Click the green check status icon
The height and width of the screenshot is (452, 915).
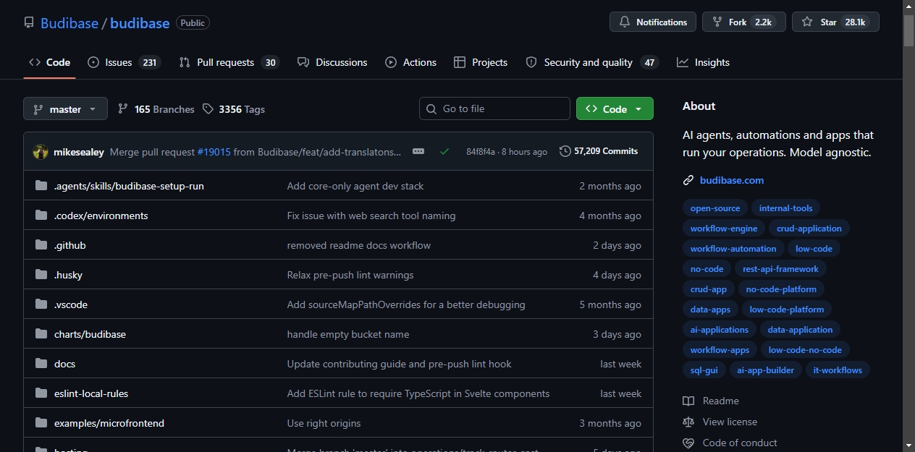tap(444, 152)
